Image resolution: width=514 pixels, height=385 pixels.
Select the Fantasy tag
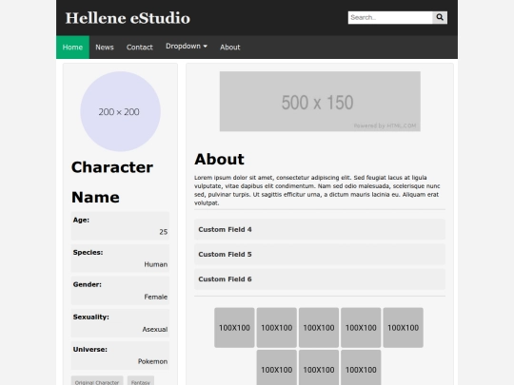pos(141,381)
